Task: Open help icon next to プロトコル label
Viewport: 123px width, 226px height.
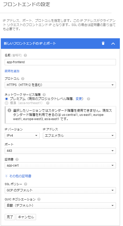Action: (23, 79)
